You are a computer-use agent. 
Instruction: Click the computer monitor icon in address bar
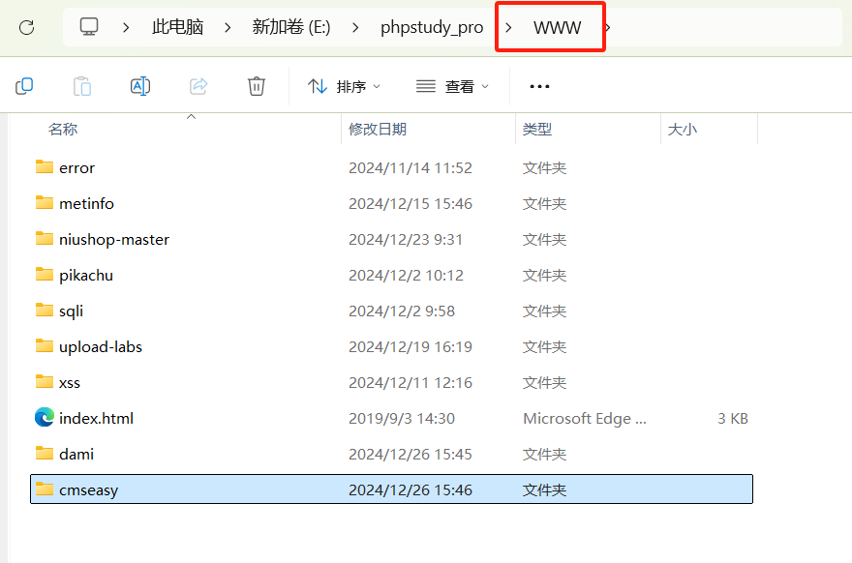point(89,27)
